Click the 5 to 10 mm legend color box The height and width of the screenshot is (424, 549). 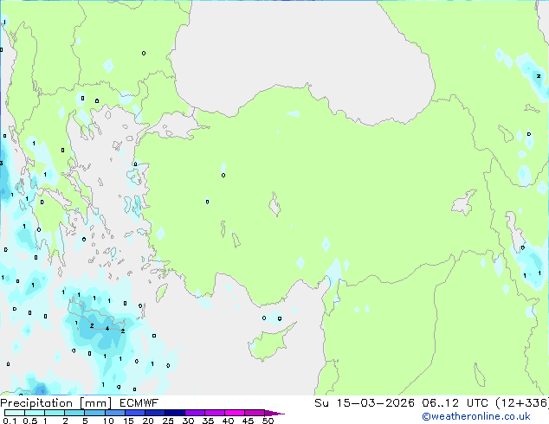94,413
